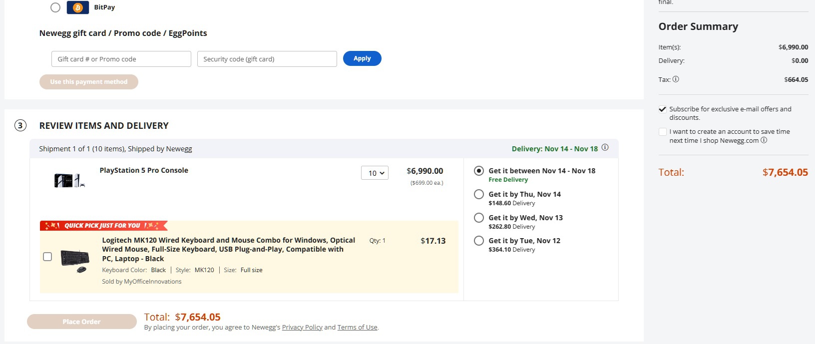This screenshot has width=815, height=344.
Task: Click the Review Items and Delivery heading
Action: (x=104, y=125)
